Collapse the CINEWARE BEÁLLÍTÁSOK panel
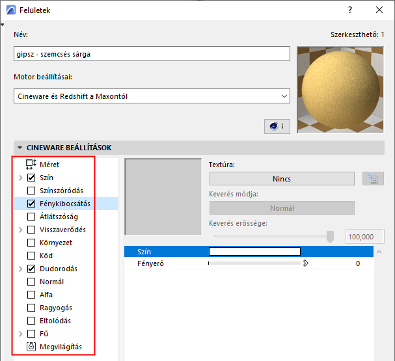This screenshot has height=361, width=395. pyautogui.click(x=20, y=148)
